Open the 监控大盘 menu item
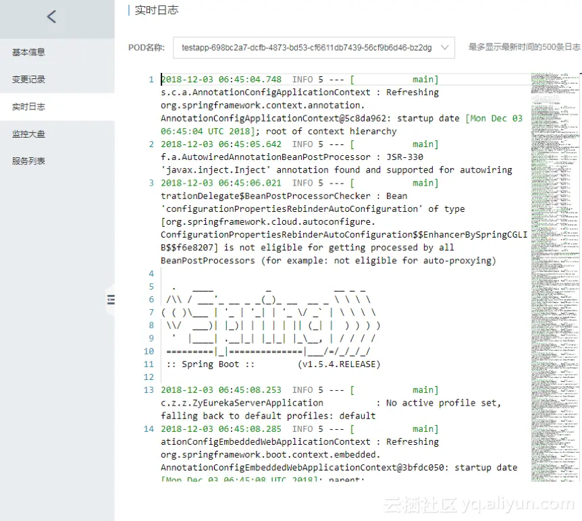The height and width of the screenshot is (521, 582). click(28, 134)
